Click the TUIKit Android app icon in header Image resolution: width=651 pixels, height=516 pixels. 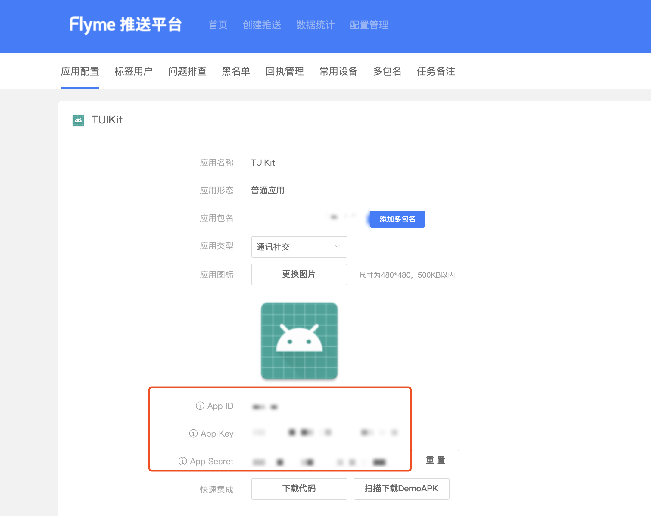[x=78, y=120]
